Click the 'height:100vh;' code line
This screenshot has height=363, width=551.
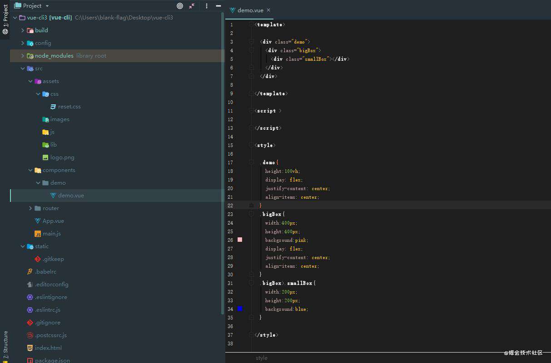click(283, 171)
